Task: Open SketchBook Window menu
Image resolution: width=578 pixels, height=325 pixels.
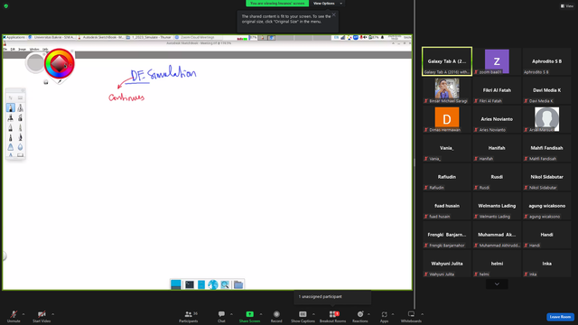Action: (x=34, y=49)
